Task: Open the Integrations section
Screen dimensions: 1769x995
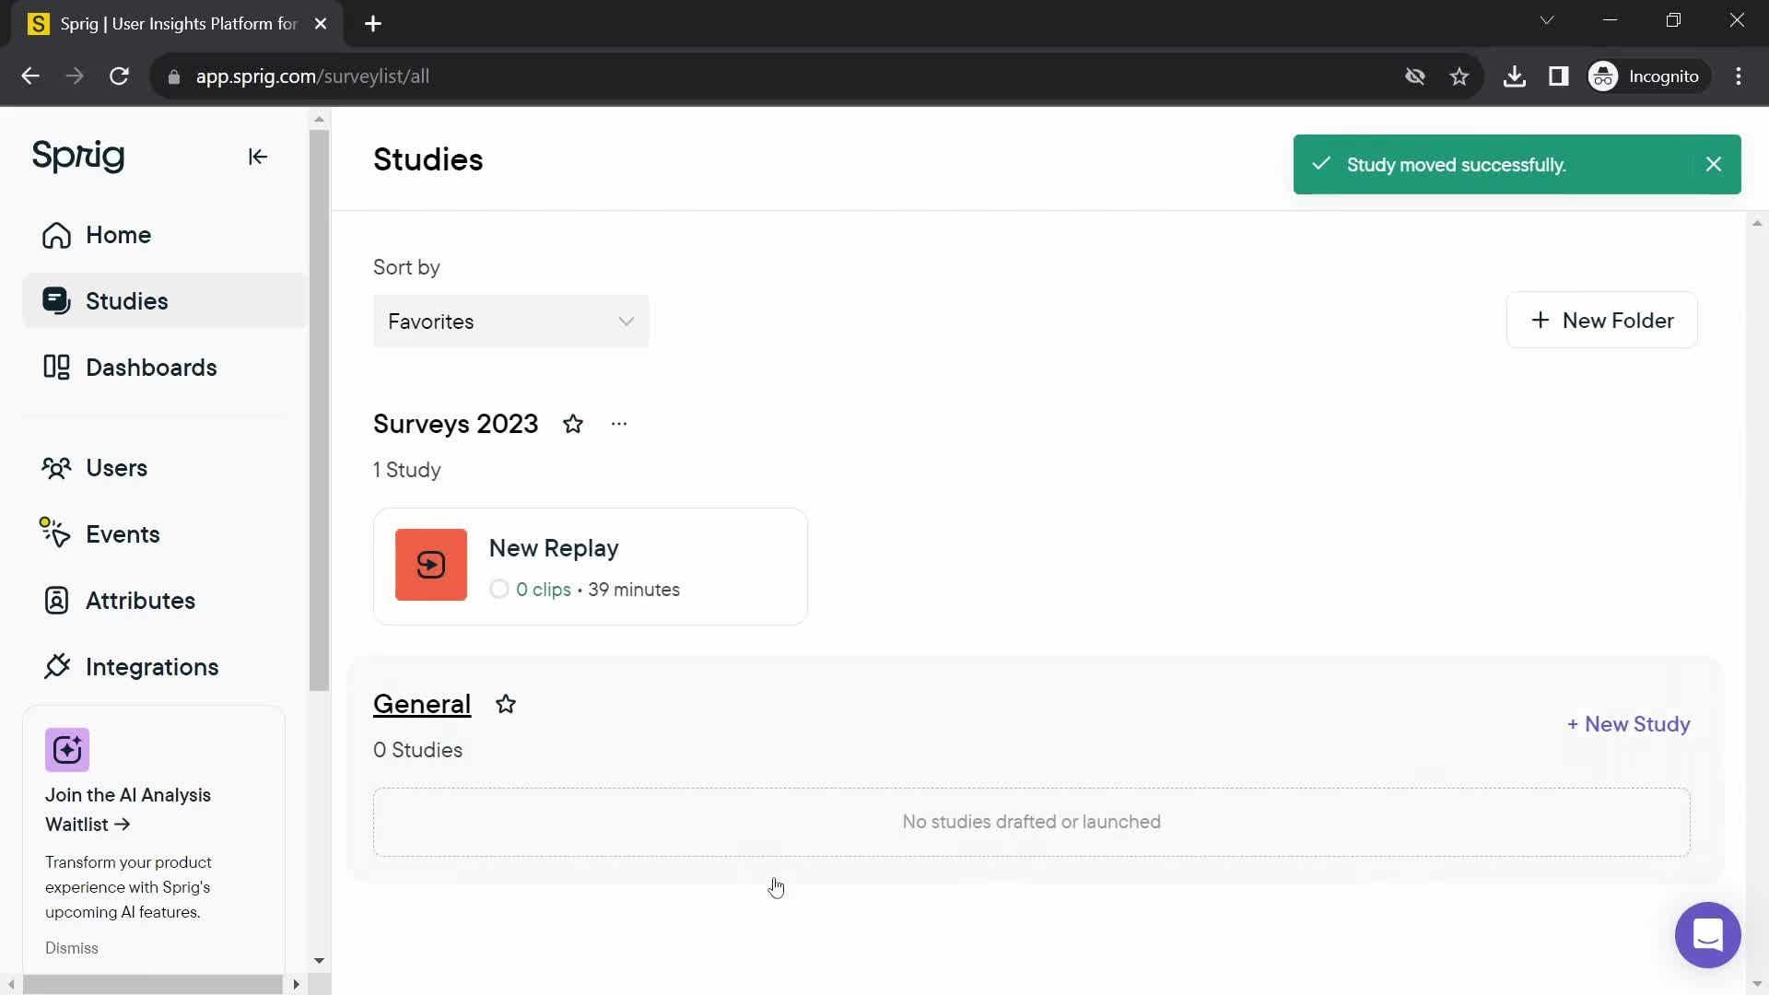Action: click(x=152, y=667)
